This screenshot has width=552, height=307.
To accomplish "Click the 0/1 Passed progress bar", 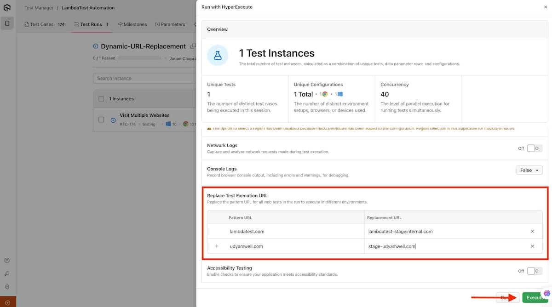I will click(140, 58).
